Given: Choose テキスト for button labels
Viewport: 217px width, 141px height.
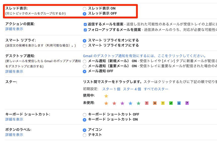Looking at the screenshot, I should [85, 135].
